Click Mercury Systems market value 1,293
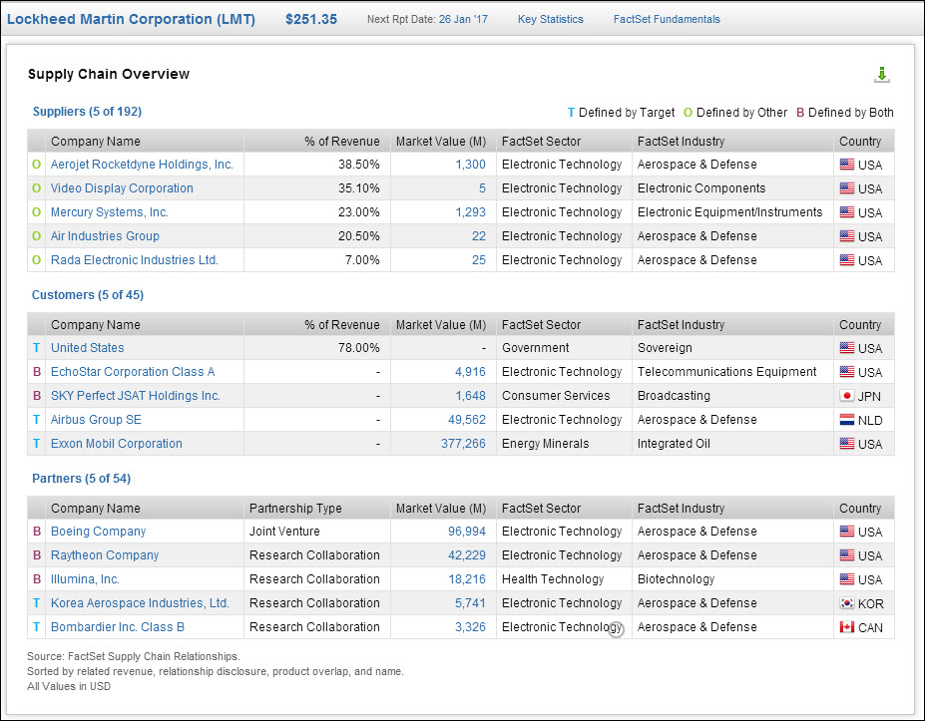925x721 pixels. pyautogui.click(x=470, y=212)
